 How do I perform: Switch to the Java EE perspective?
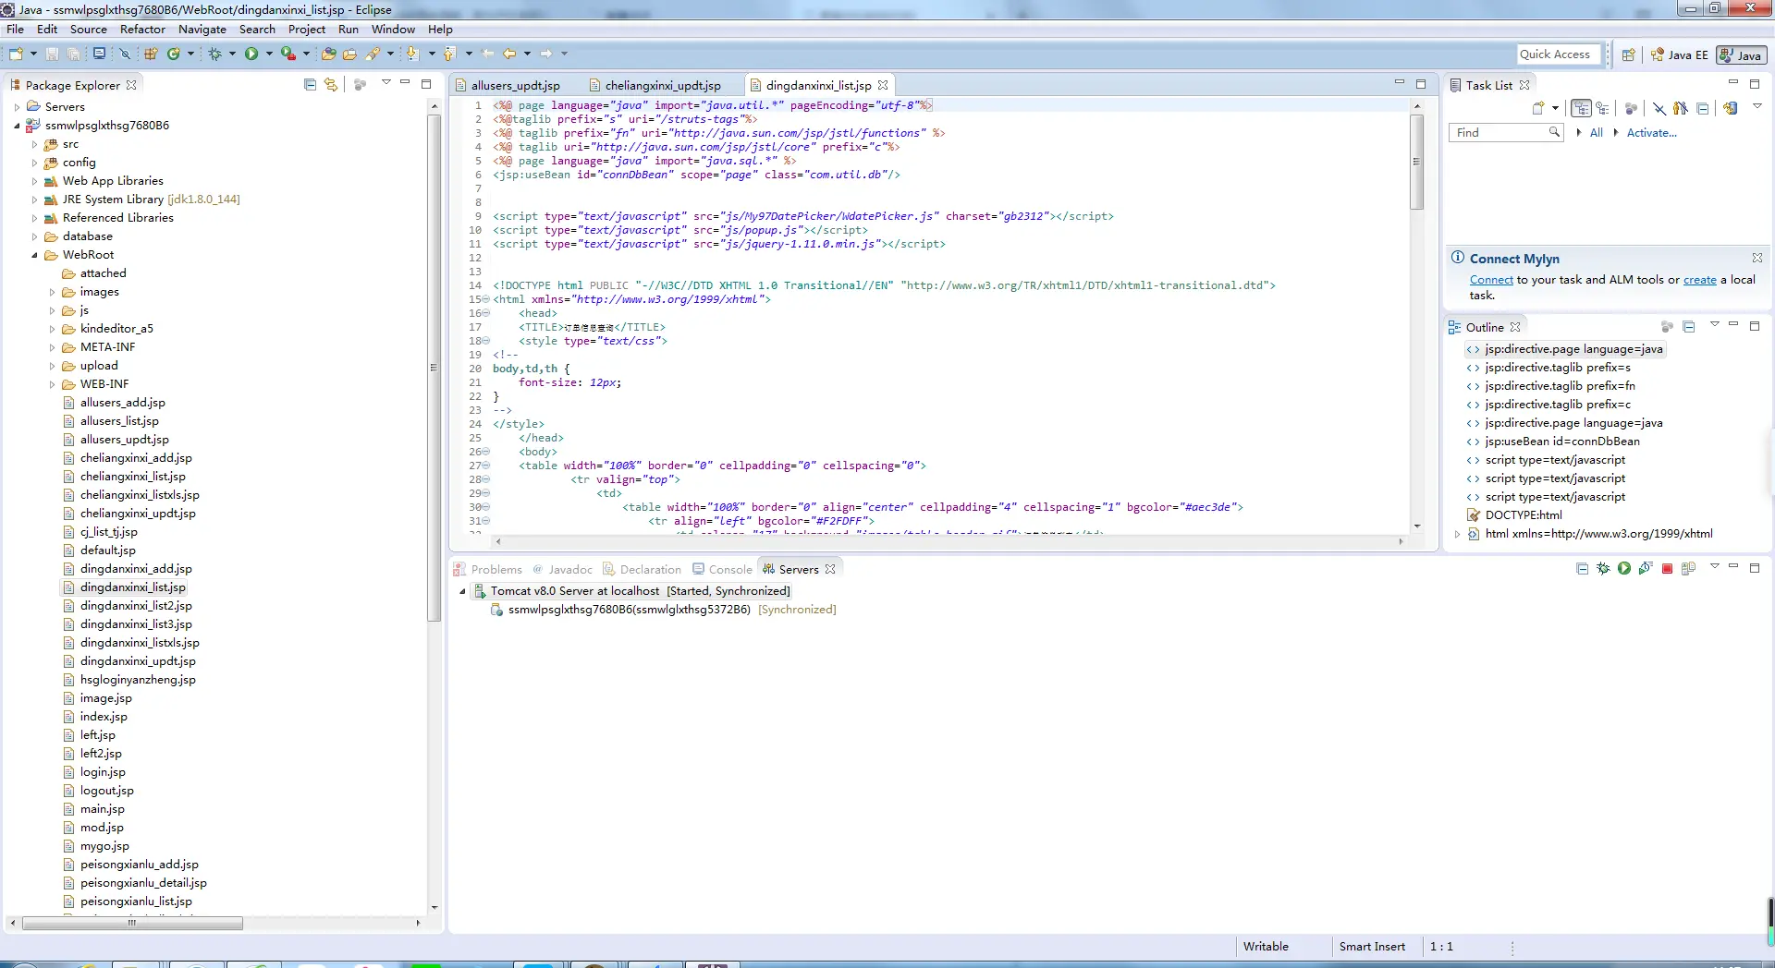point(1680,55)
